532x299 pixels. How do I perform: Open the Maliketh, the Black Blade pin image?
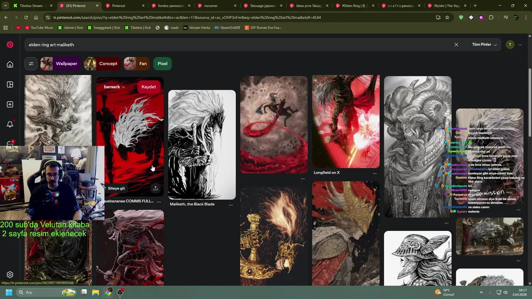coord(202,145)
